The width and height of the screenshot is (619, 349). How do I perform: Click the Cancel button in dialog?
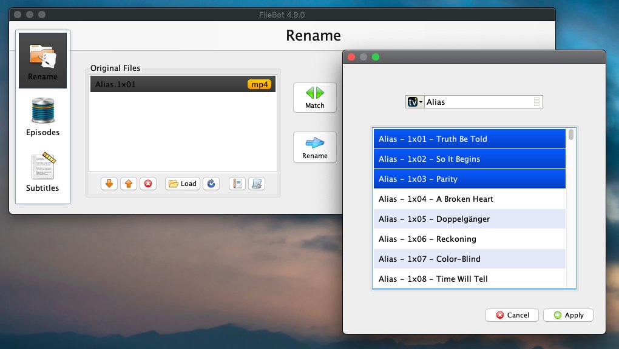pyautogui.click(x=512, y=315)
